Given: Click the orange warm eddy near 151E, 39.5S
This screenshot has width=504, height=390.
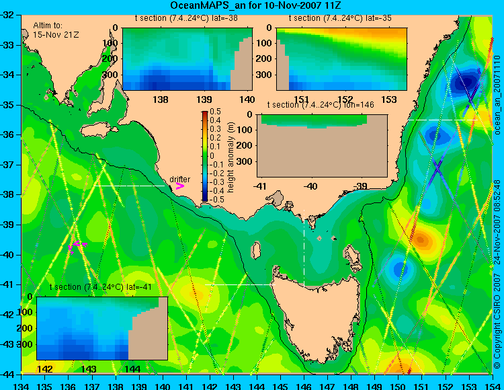Looking at the screenshot, I should (421, 240).
